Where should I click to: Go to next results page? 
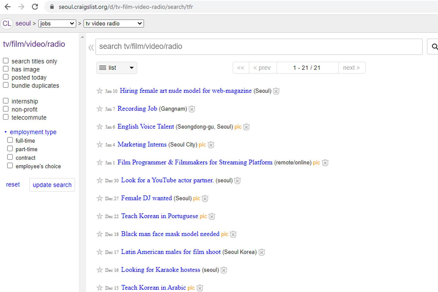pos(351,68)
